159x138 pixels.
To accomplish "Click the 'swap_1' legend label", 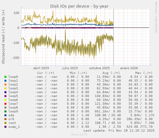I will click(14, 127).
